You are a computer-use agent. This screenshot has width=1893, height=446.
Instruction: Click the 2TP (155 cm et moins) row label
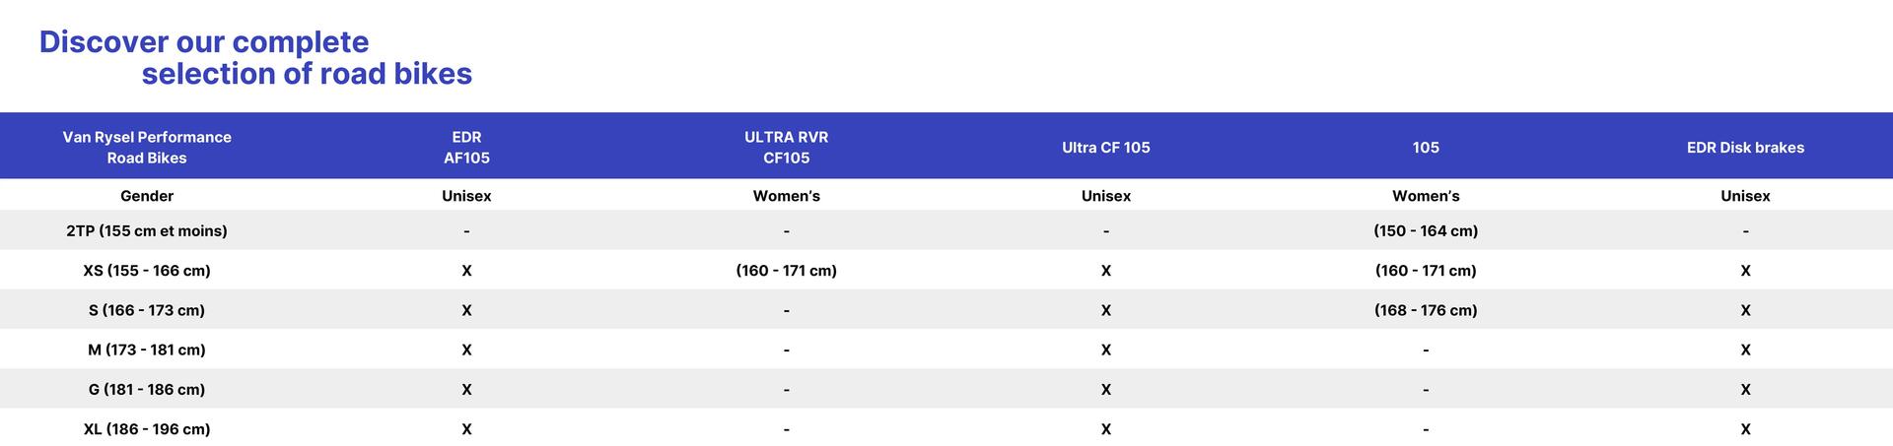[147, 230]
